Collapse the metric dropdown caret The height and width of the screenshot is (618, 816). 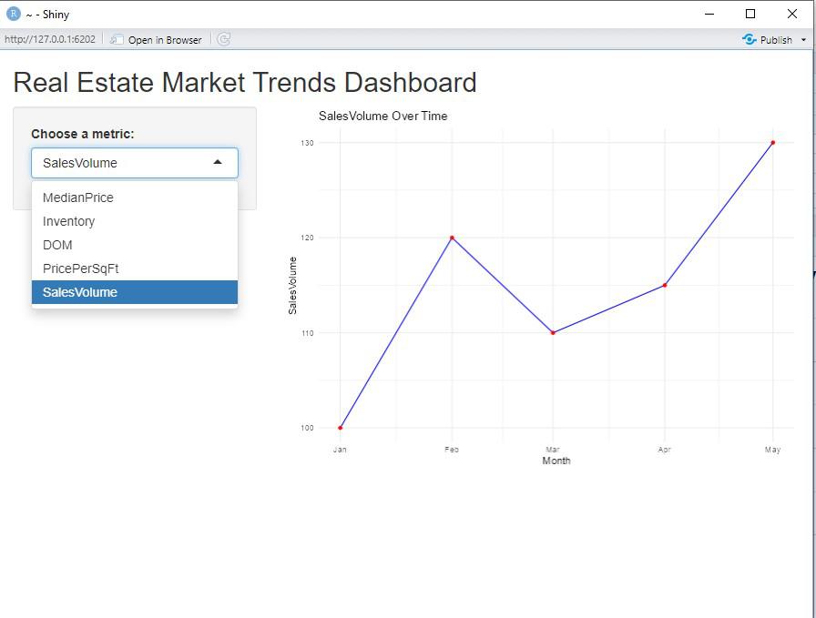(218, 163)
